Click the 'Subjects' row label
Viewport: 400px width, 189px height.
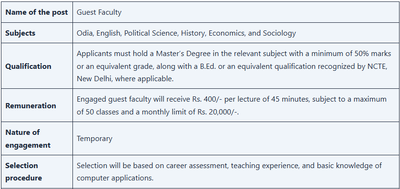tap(21, 33)
